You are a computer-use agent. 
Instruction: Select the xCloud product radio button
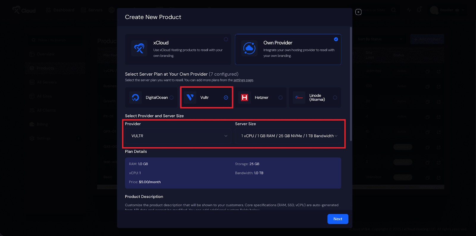[x=226, y=39]
